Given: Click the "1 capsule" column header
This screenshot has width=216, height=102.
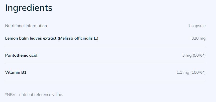Looking at the screenshot, I should tap(197, 26).
